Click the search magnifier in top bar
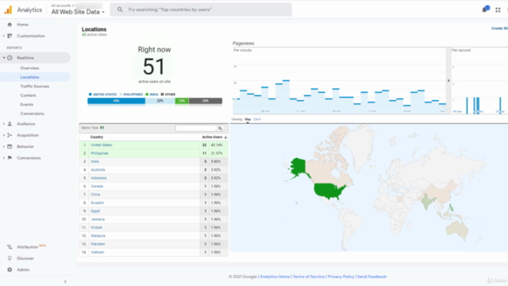Viewport: 508px width, 286px height. [x=120, y=10]
